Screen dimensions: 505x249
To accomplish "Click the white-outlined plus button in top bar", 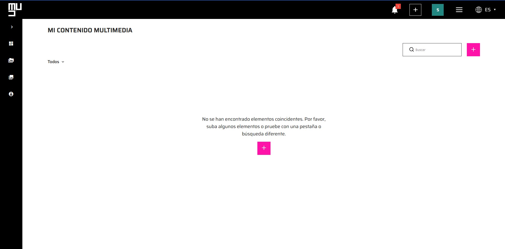I will tap(415, 10).
